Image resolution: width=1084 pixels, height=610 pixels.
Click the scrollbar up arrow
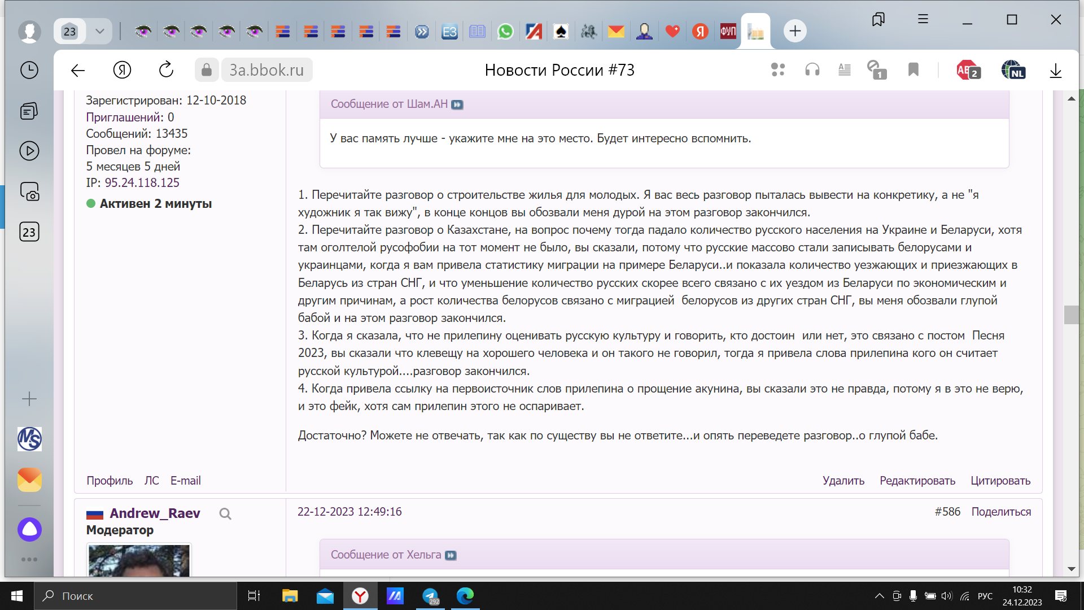tap(1071, 99)
